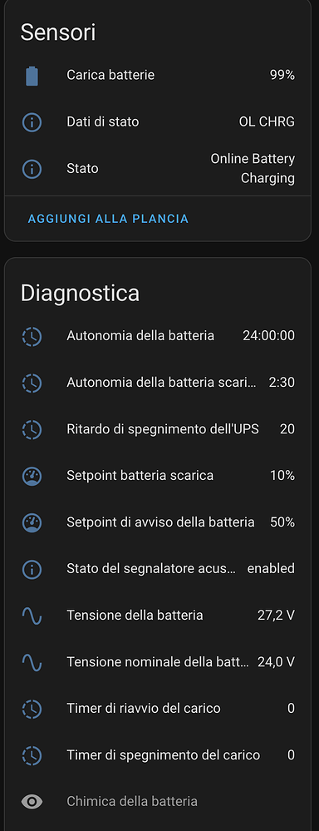Select the Timer di spegnimento del carico entry
This screenshot has height=831, width=319.
coord(158,754)
